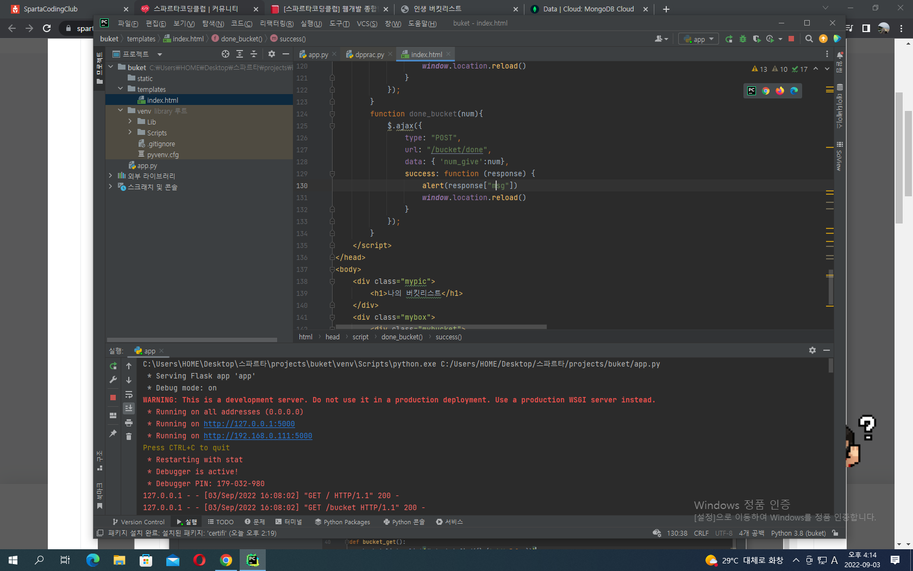The width and height of the screenshot is (913, 571).
Task: Toggle the Database tool window stripe
Action: 840,106
